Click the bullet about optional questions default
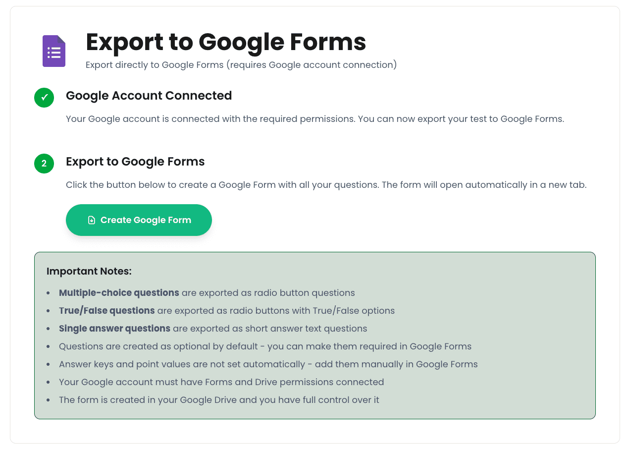Viewport: 628px width, 454px height. point(264,346)
